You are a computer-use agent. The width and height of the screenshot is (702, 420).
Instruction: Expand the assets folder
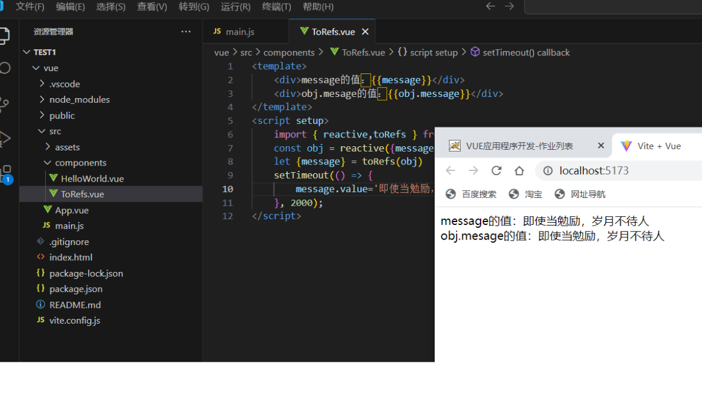coord(48,147)
